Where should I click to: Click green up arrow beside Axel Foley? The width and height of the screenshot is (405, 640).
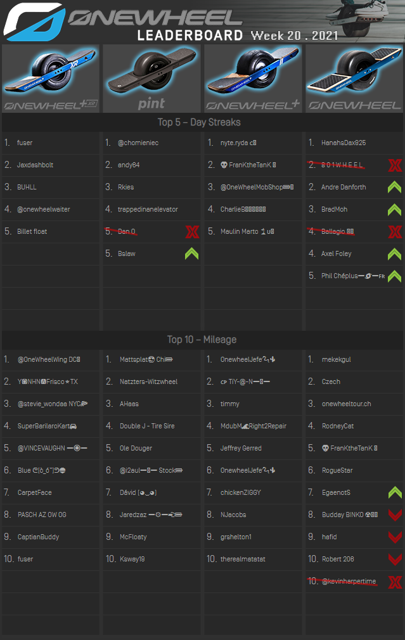[394, 254]
